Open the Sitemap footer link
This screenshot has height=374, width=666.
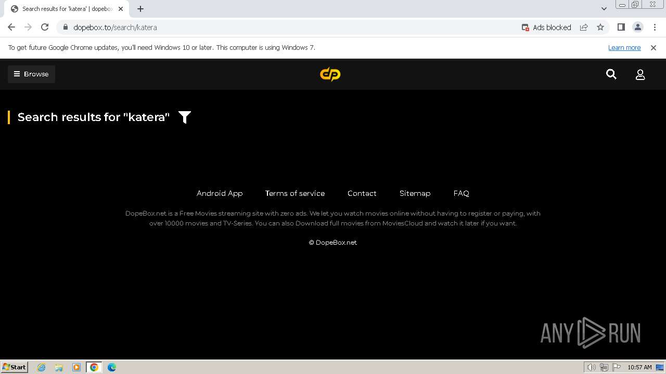click(x=415, y=193)
